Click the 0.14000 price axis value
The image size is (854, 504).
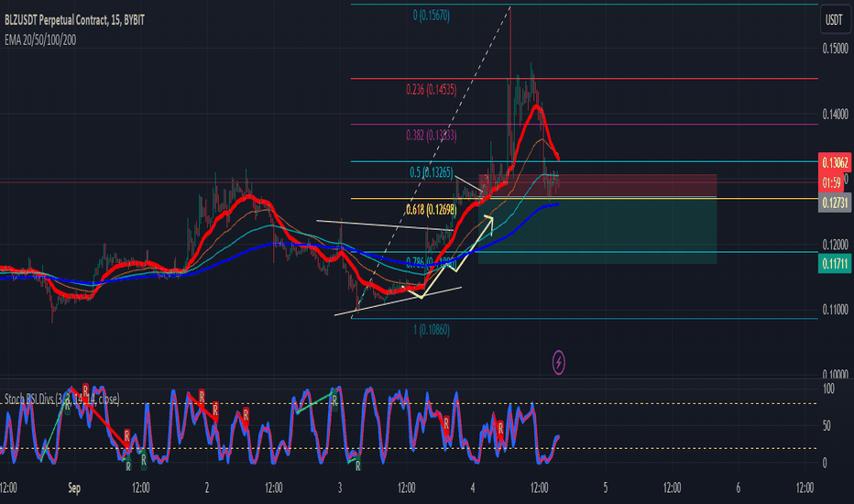(x=835, y=114)
